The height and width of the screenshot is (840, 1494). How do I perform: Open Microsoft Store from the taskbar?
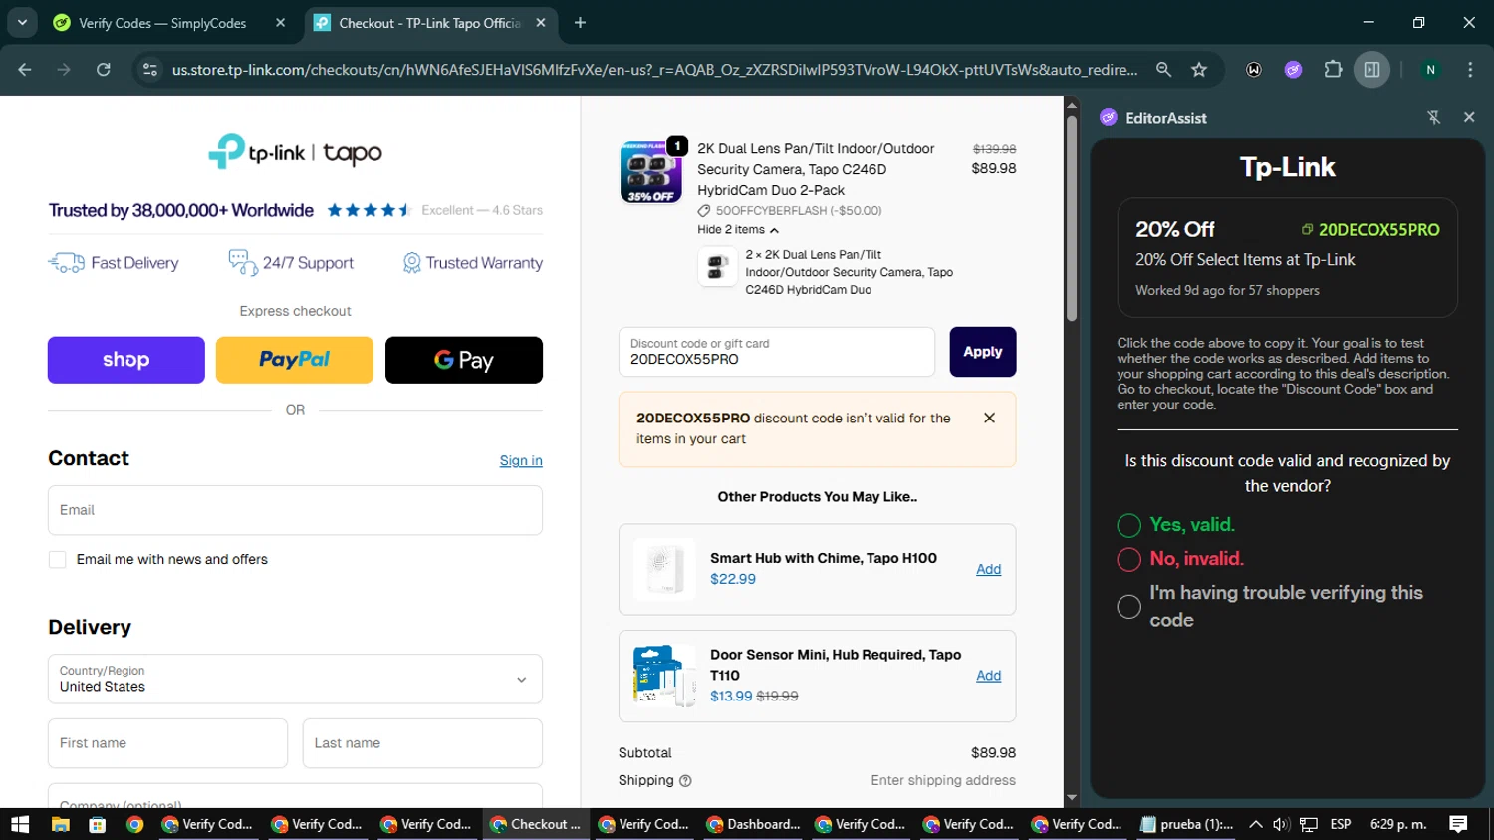(97, 824)
